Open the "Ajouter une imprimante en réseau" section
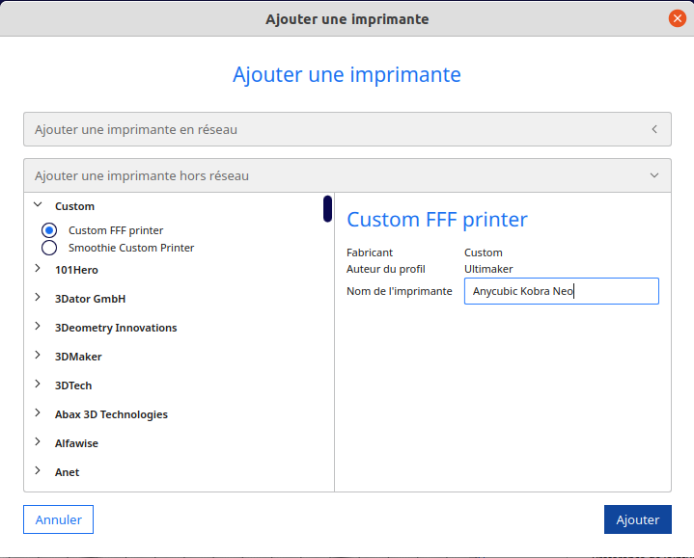Viewport: 694px width, 558px height. coord(136,129)
